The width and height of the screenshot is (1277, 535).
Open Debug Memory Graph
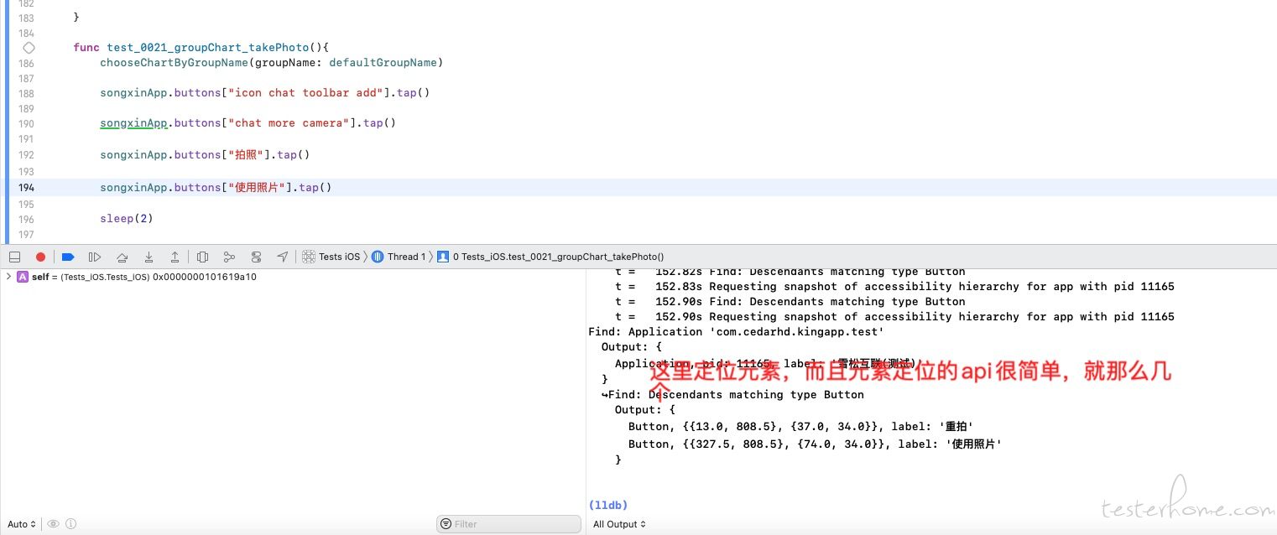pos(229,257)
